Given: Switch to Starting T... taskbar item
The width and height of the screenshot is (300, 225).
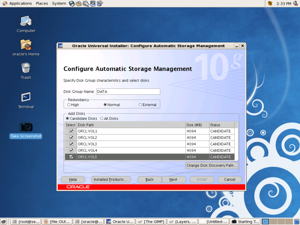Looking at the screenshot, I should pos(245,222).
